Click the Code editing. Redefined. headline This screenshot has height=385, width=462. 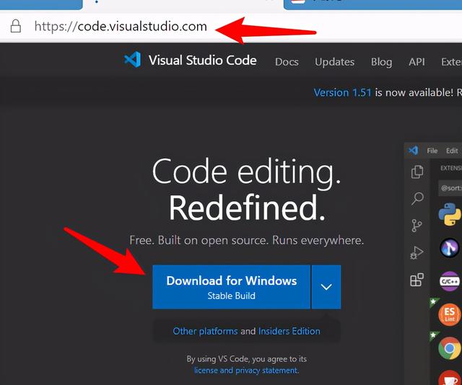246,189
